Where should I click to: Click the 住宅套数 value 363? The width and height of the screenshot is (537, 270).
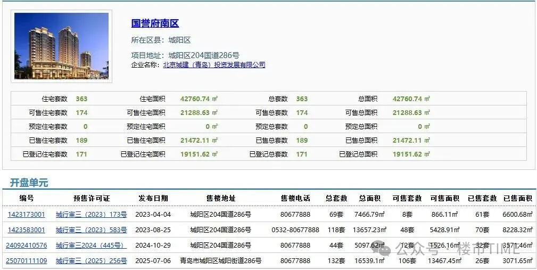click(x=81, y=99)
